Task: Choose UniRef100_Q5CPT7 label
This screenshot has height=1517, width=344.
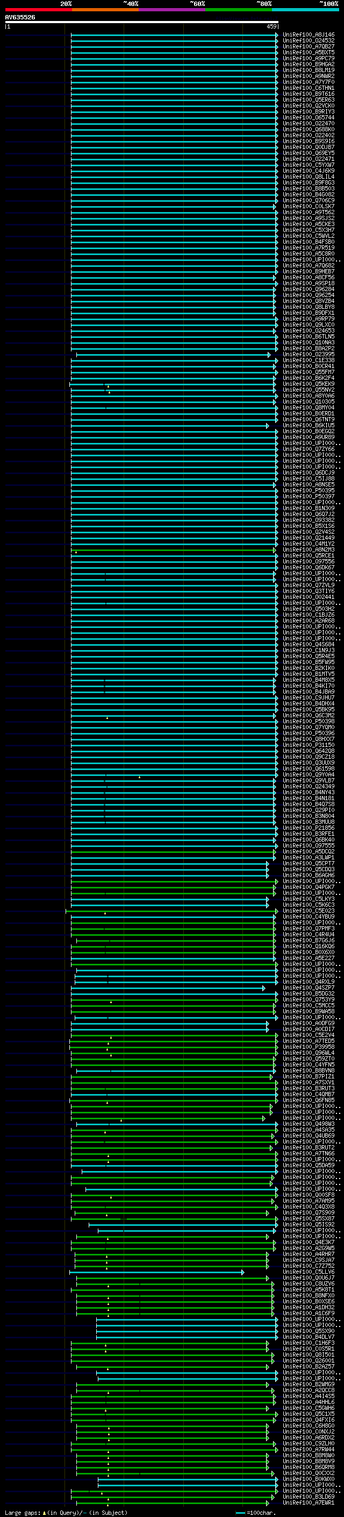Action: tap(309, 863)
